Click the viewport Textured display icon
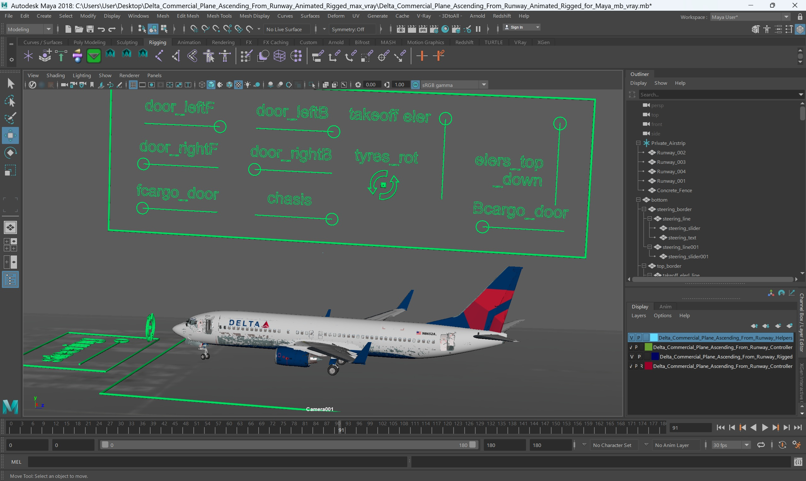This screenshot has height=481, width=806. (238, 85)
